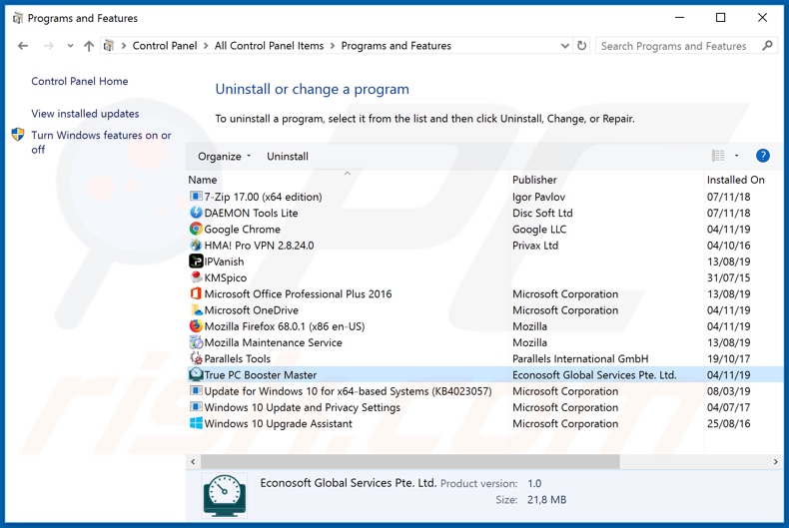Expand chevron after Control Panel breadcrumb

[206, 46]
